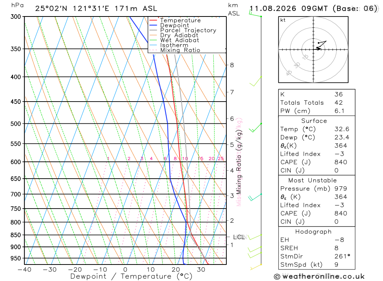Click the StmDir value 261°
The height and width of the screenshot is (281, 383).
coord(342,256)
